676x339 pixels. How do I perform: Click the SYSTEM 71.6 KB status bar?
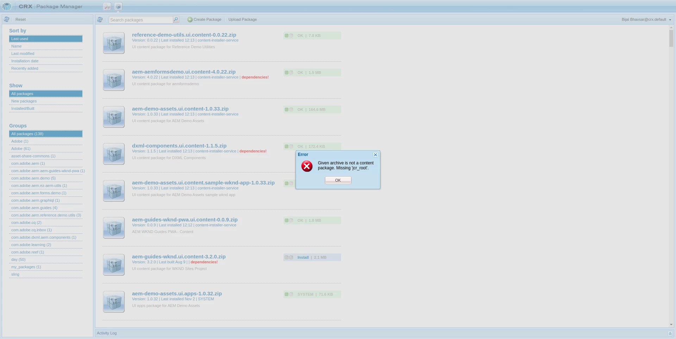click(312, 294)
